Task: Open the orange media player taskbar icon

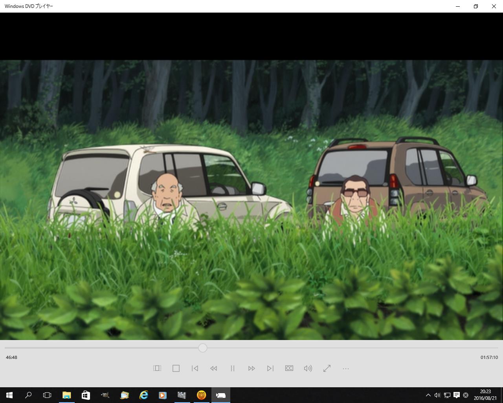Action: click(x=163, y=395)
